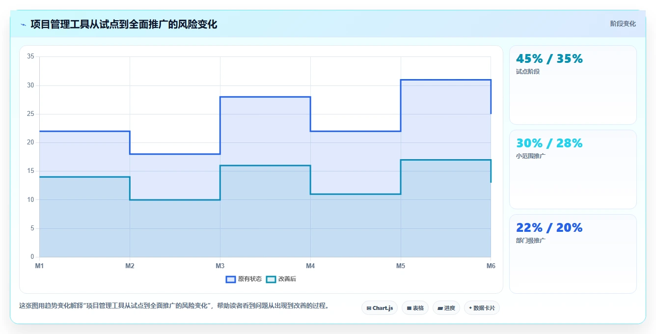
Task: Click the description sentence below the chart
Action: (x=174, y=306)
